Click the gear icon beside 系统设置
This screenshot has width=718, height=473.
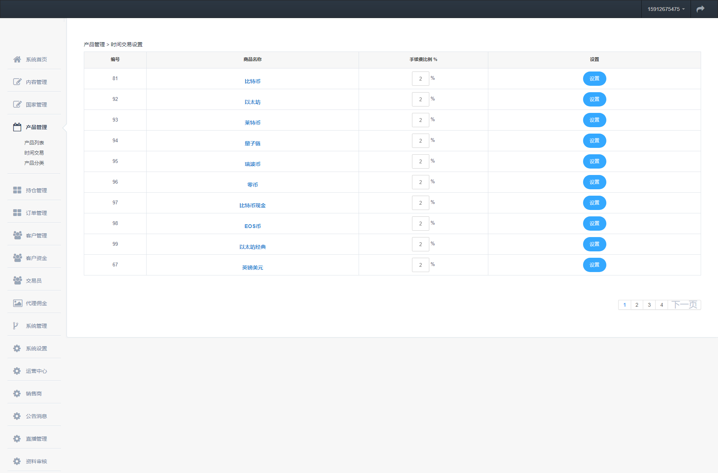[x=17, y=348]
